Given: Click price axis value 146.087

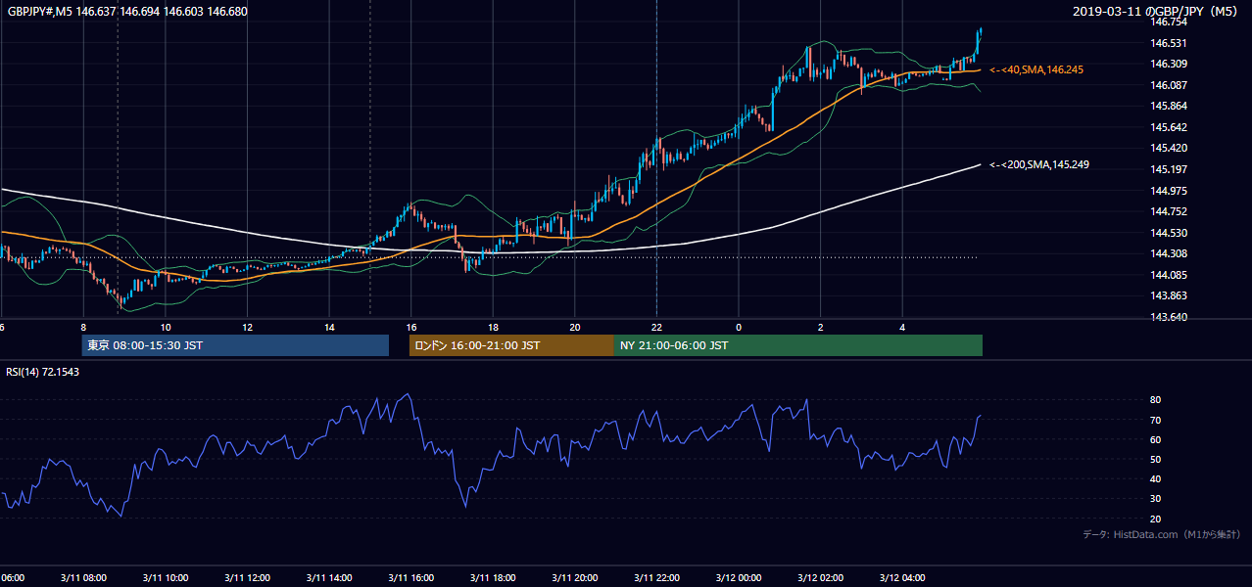Looking at the screenshot, I should 1169,85.
